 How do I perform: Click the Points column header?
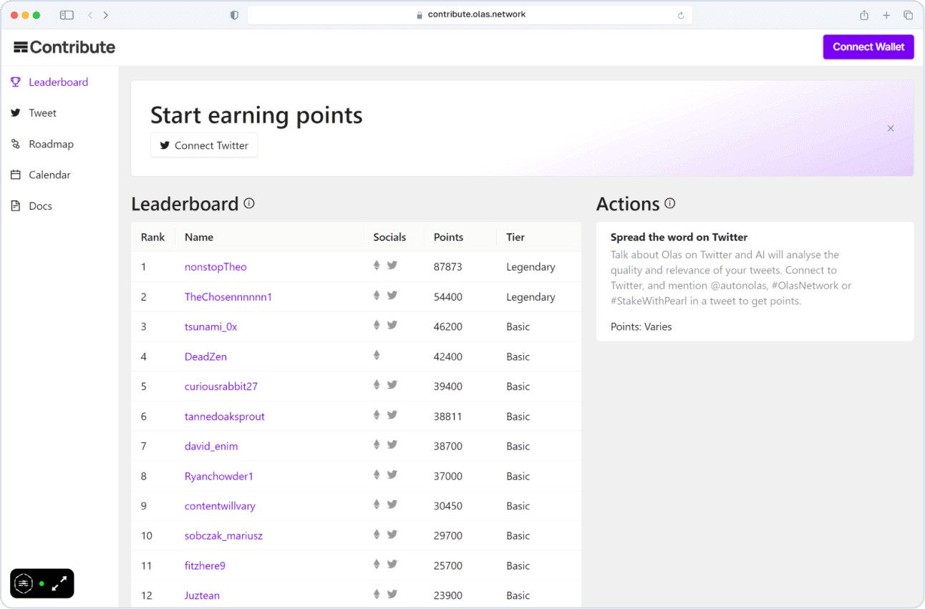pyautogui.click(x=448, y=237)
